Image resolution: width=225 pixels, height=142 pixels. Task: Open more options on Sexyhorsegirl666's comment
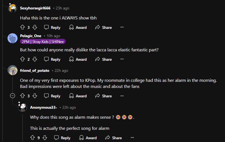point(122,27)
